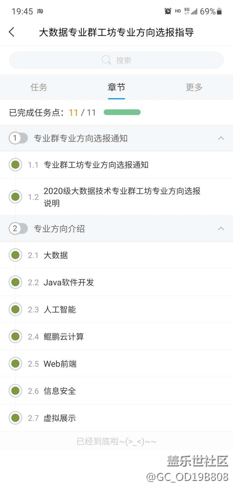The width and height of the screenshot is (233, 491).
Task: Open 2.2 Java软件开发 chapter
Action: point(69,282)
